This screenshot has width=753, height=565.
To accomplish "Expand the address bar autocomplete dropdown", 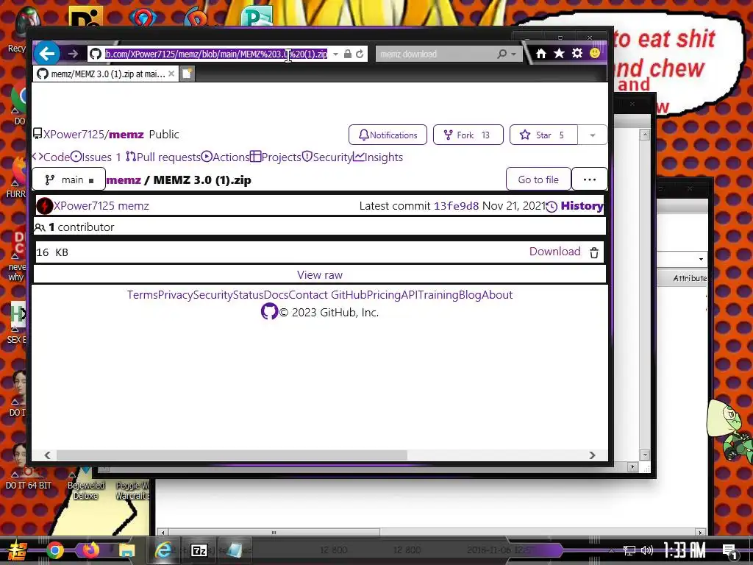I will point(335,54).
